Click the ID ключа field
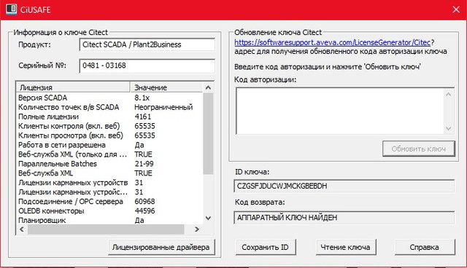 point(344,186)
